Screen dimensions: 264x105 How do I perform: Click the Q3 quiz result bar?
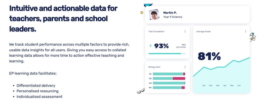pyautogui.click(x=169, y=83)
